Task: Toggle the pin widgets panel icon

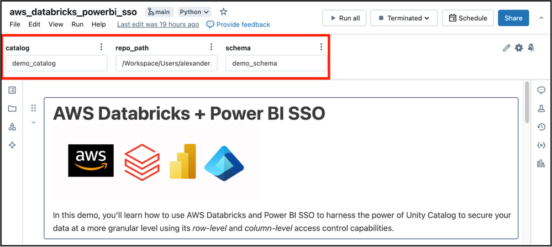Action: coord(531,48)
